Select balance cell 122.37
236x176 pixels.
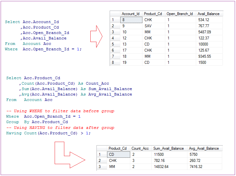click(x=209, y=38)
